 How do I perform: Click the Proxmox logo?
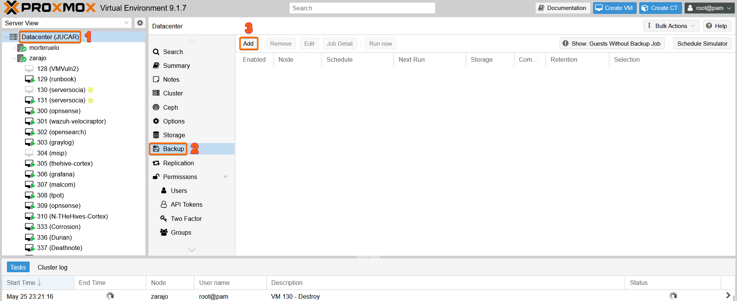[50, 8]
